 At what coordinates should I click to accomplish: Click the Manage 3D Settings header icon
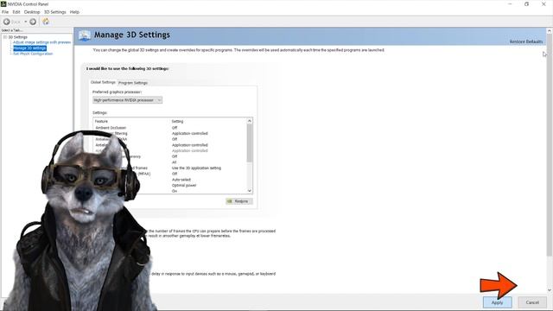pos(85,35)
